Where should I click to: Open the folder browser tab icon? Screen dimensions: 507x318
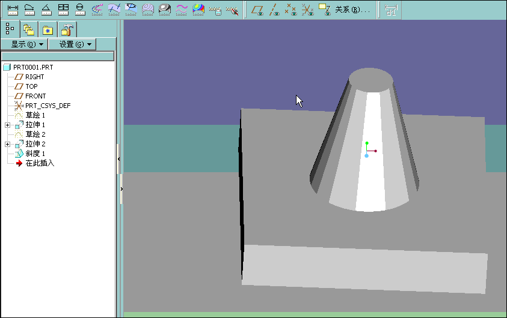[x=28, y=28]
